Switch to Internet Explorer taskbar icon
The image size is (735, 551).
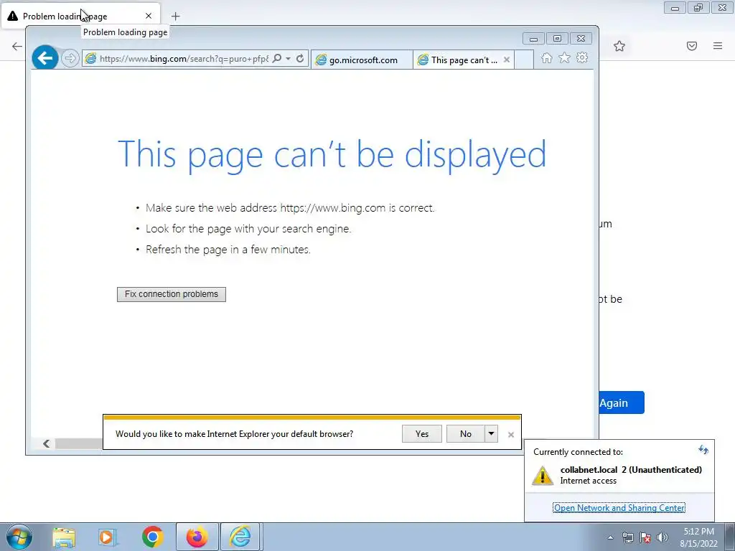(x=241, y=537)
